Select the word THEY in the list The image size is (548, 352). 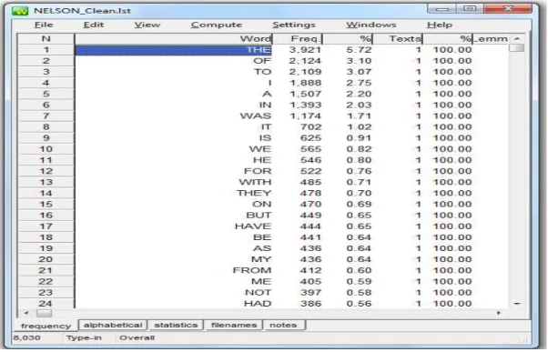pos(254,193)
